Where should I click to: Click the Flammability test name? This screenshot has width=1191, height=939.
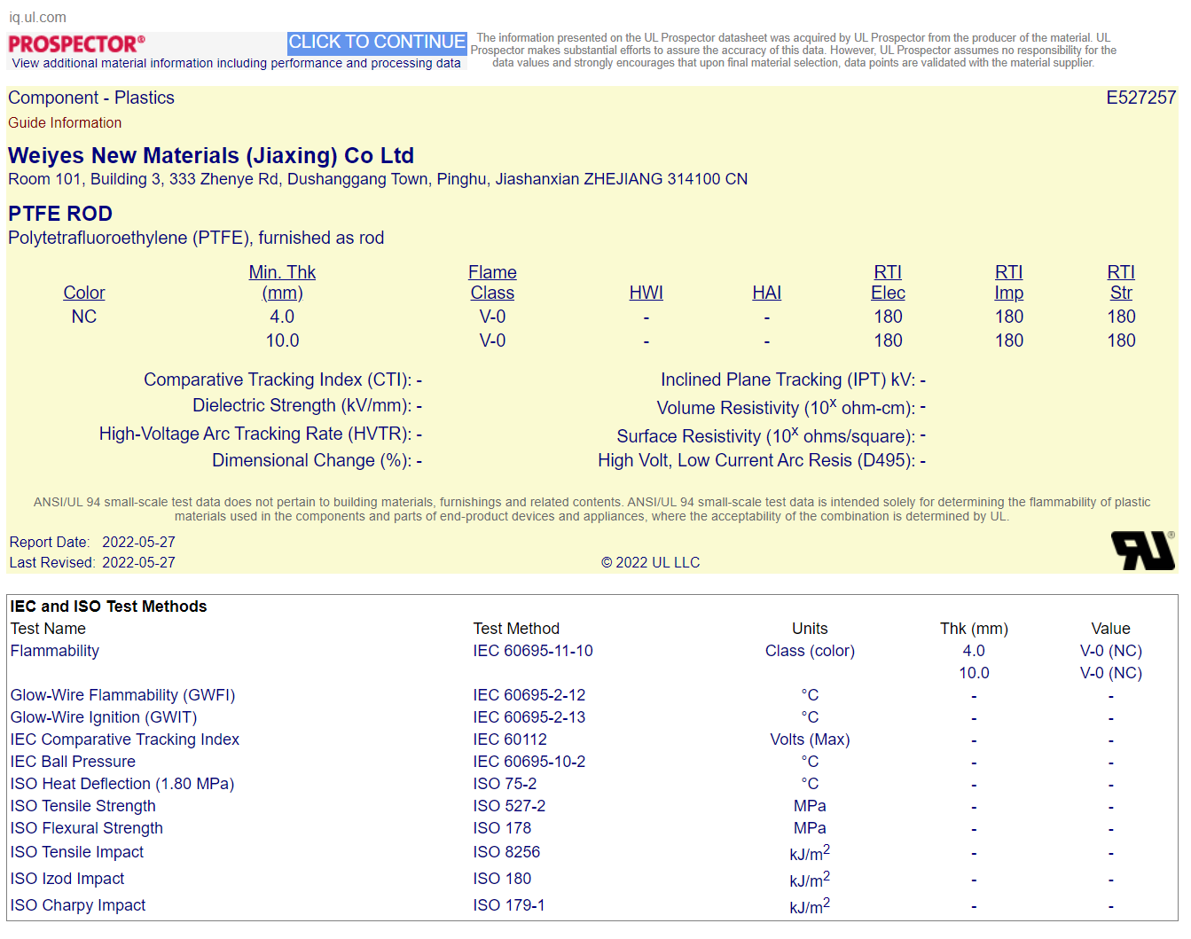pos(55,651)
